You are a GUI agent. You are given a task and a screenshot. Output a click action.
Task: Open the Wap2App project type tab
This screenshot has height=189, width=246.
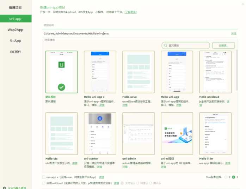click(16, 30)
